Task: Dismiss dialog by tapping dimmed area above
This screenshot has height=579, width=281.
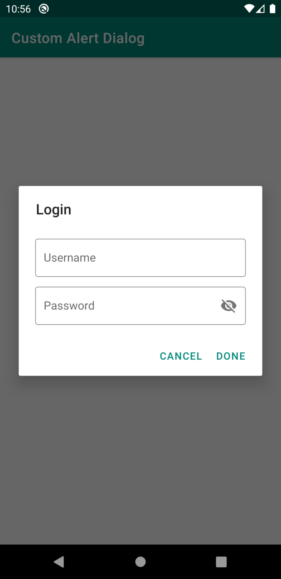Action: 140,121
